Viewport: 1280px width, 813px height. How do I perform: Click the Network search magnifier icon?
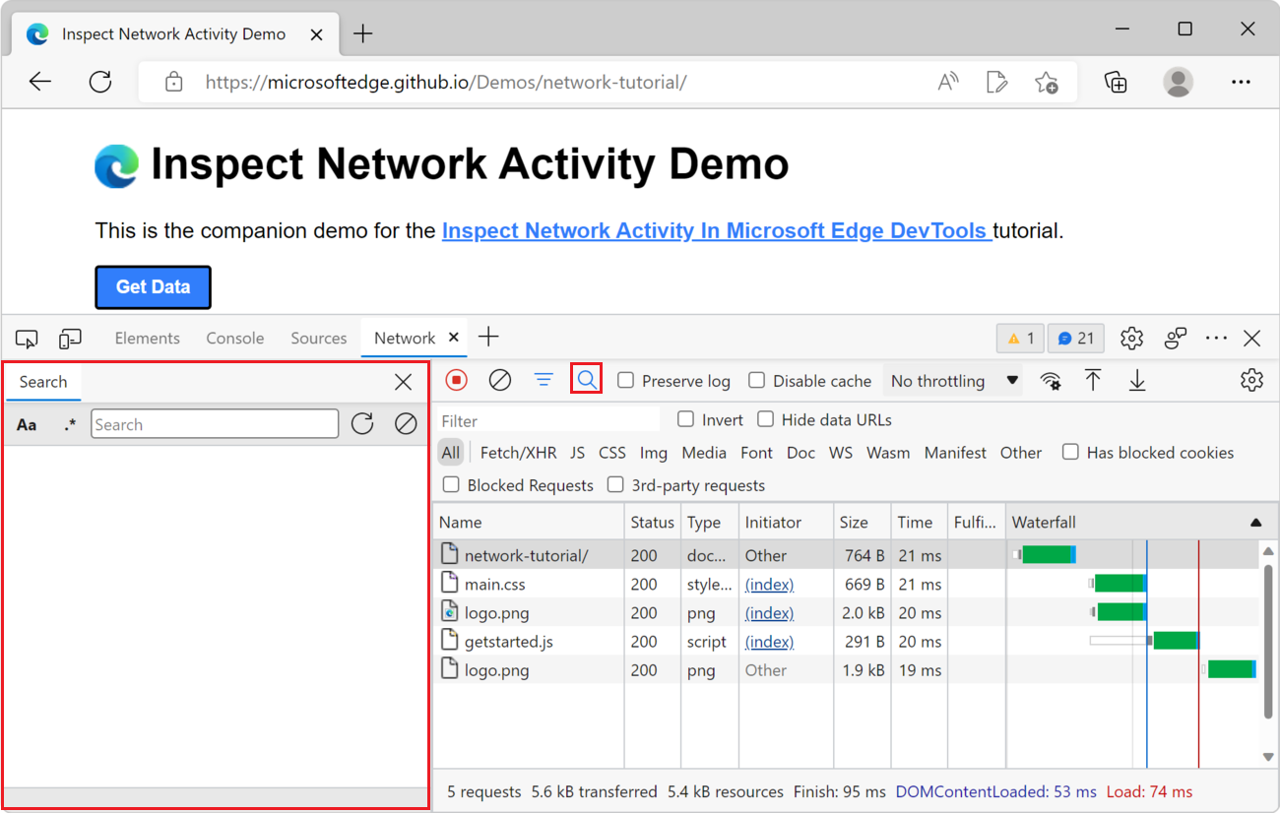point(587,380)
